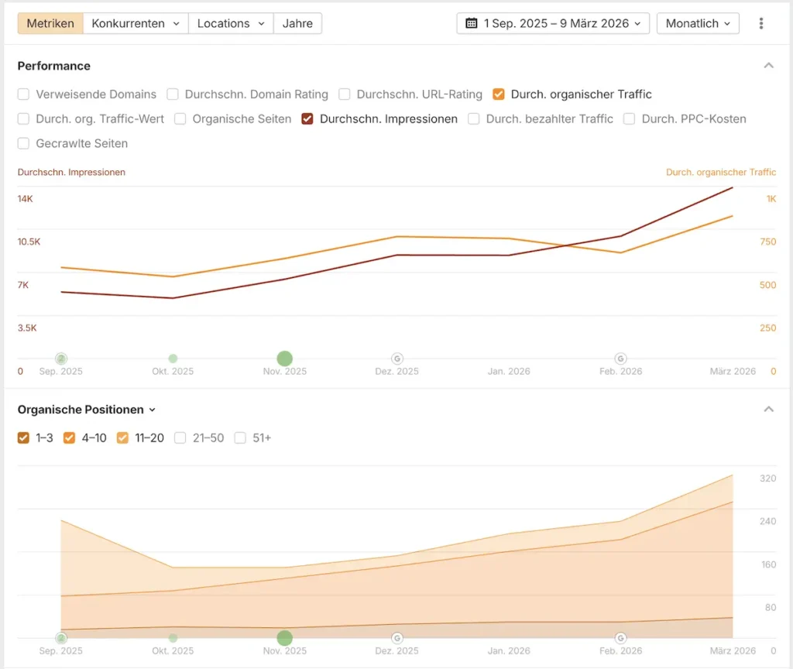The height and width of the screenshot is (669, 793).
Task: Click the Durchschn. Impressionen axis label
Action: pos(71,172)
